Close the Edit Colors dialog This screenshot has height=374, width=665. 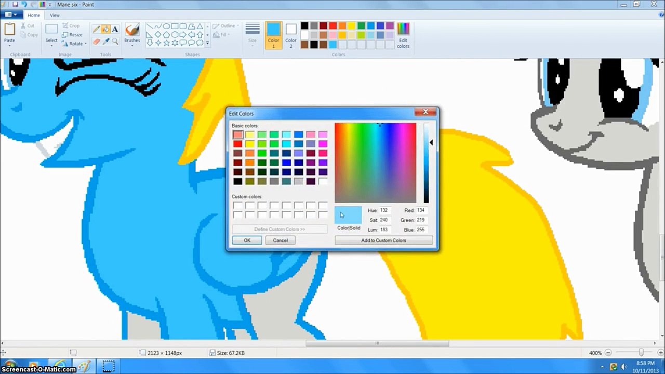coord(425,112)
